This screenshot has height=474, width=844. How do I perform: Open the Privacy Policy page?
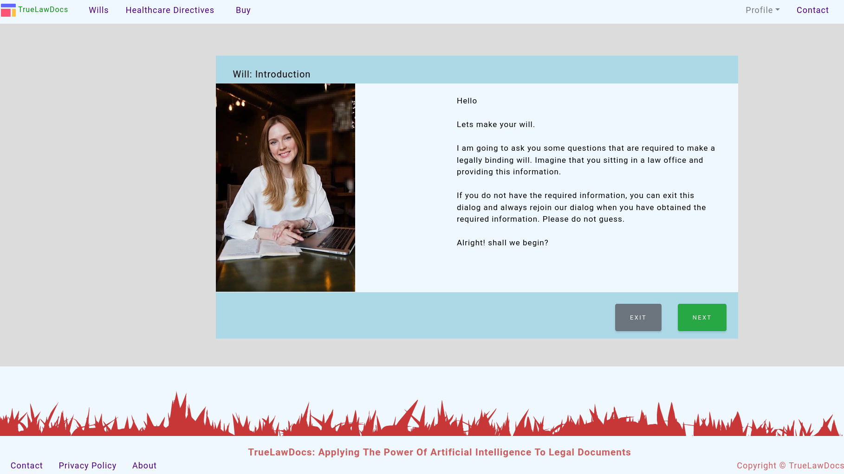(x=87, y=465)
